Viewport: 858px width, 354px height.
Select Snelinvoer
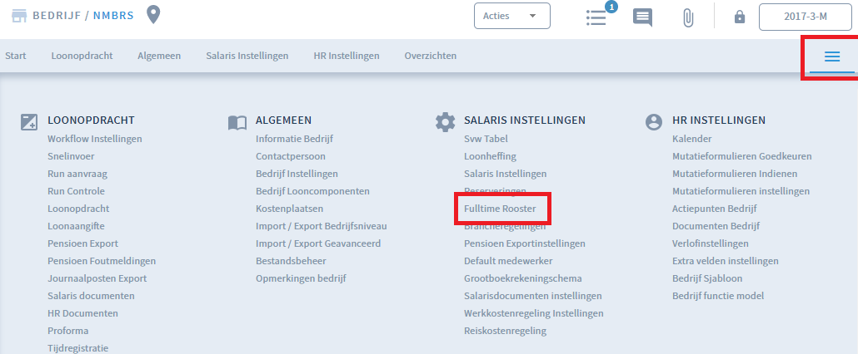point(71,156)
